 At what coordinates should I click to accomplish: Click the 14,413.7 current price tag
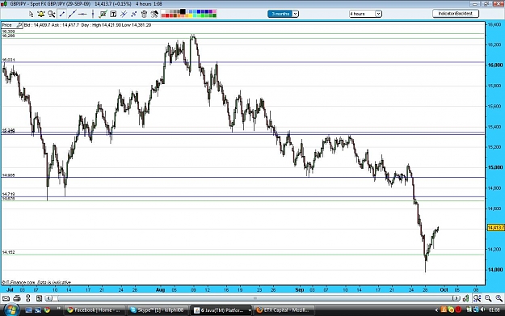coord(496,228)
